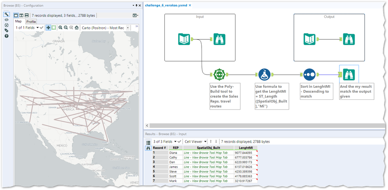This screenshot has width=388, height=190.
Task: Click zoom to selection map icon
Action: click(71, 28)
